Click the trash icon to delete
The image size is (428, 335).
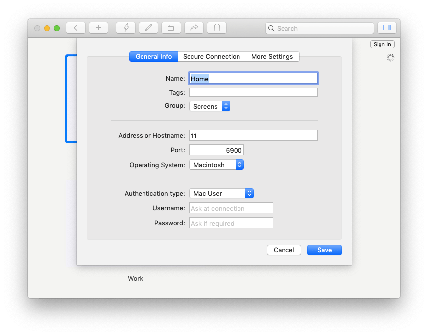point(216,28)
